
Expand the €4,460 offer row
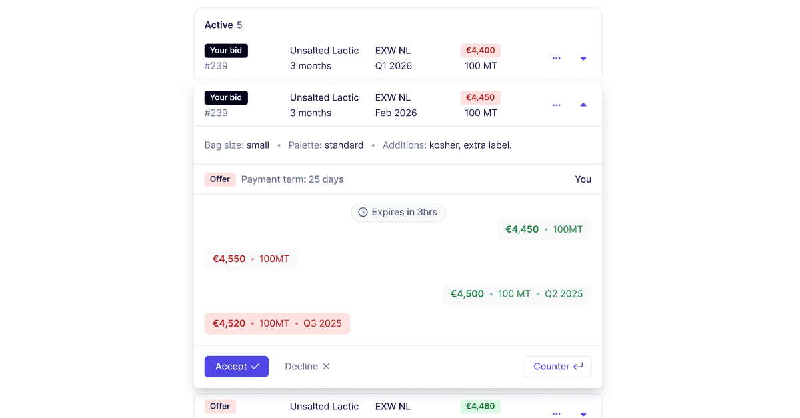click(x=583, y=413)
